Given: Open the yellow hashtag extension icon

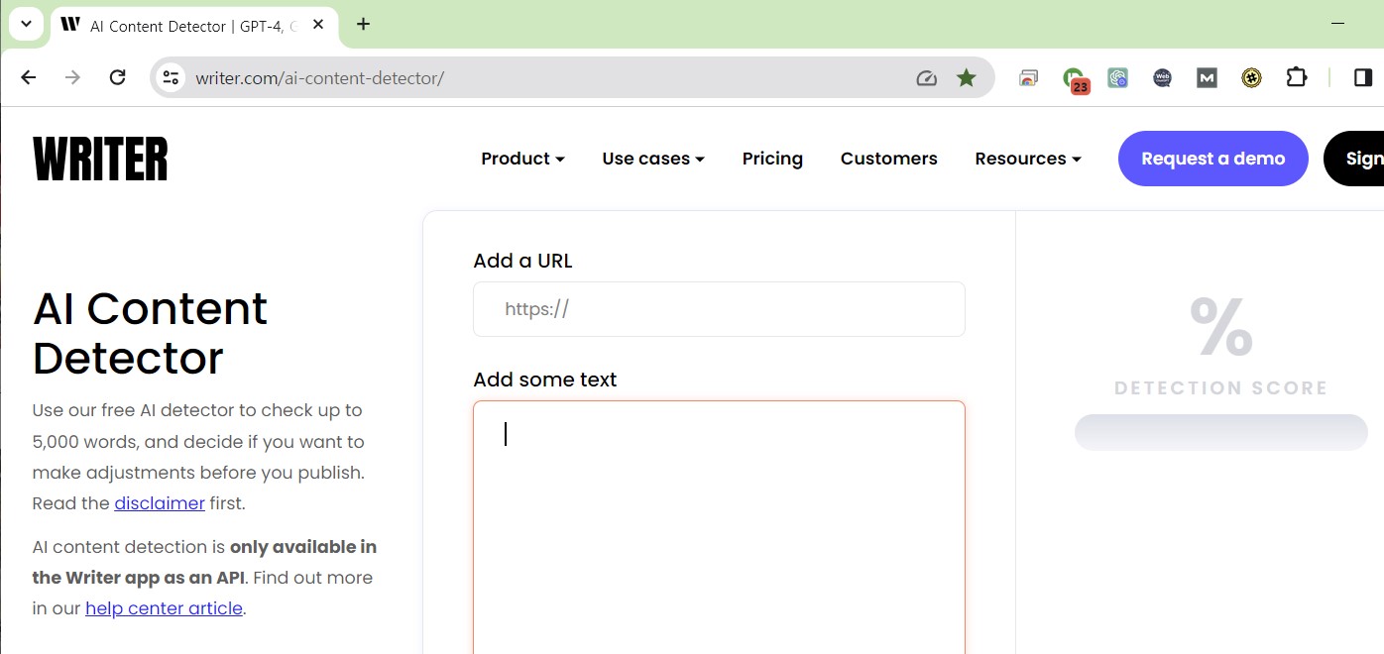Looking at the screenshot, I should (x=1251, y=77).
